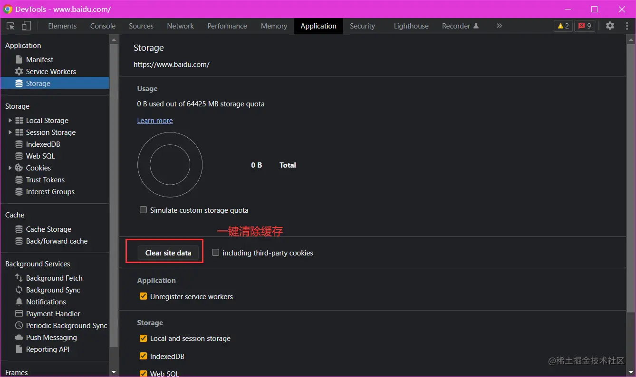636x377 pixels.
Task: Open the Recorder tab
Action: click(x=460, y=26)
